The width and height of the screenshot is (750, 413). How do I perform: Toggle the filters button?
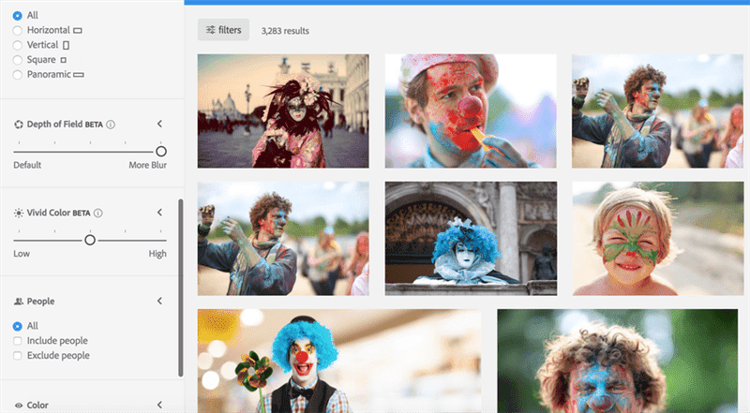pyautogui.click(x=223, y=30)
